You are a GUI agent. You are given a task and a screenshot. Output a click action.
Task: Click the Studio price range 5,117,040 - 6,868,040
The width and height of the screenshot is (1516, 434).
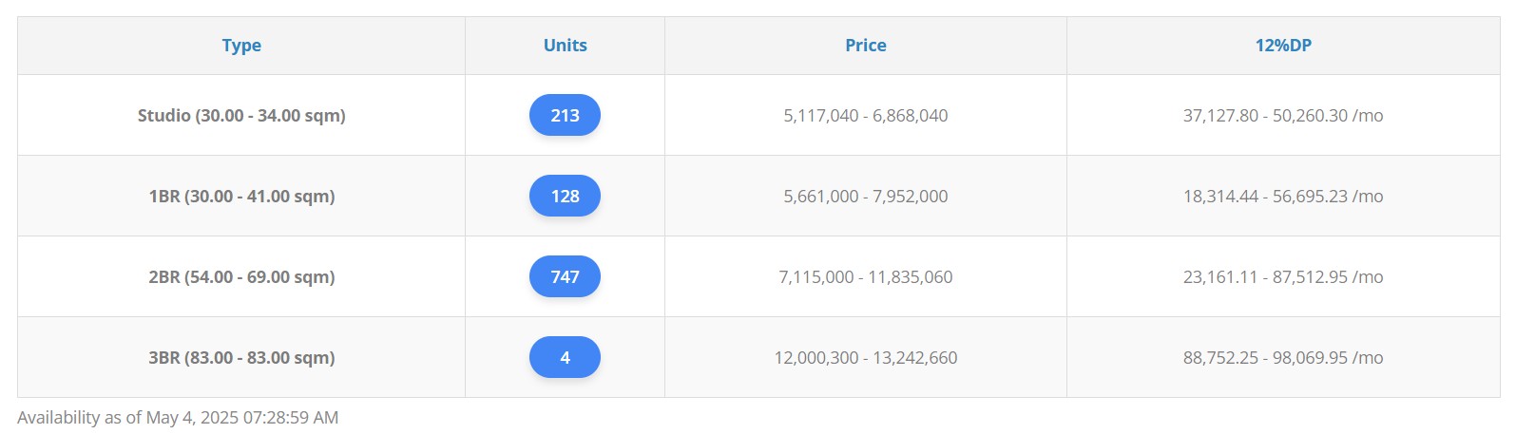coord(865,115)
